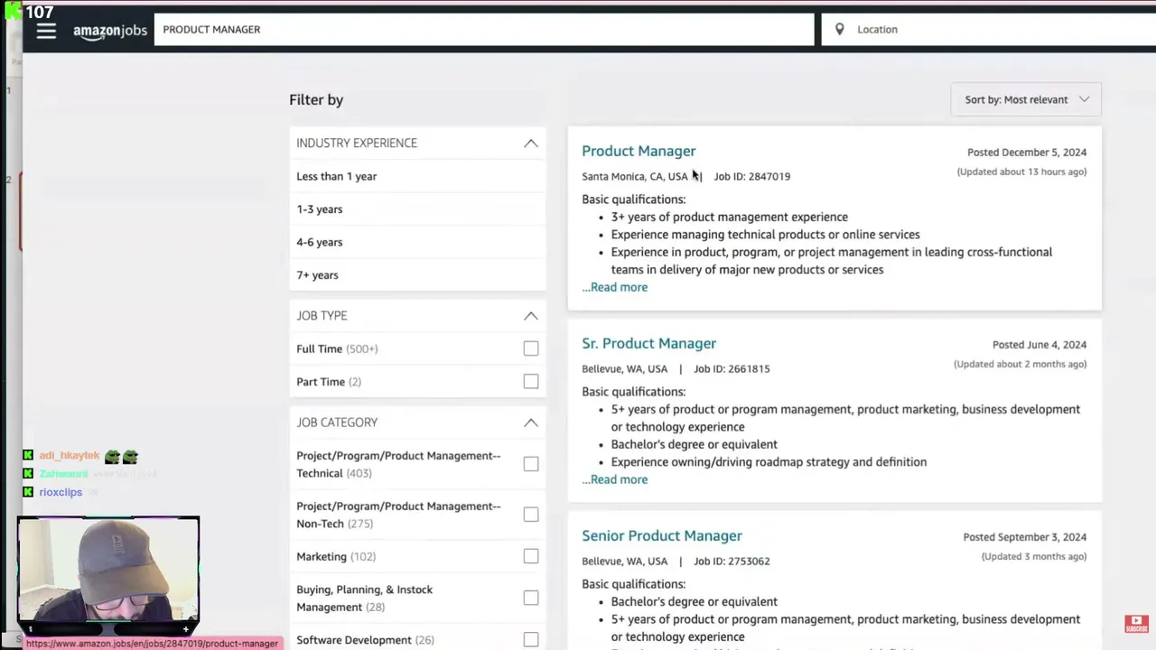Image resolution: width=1156 pixels, height=650 pixels.
Task: Click the Posted June 4, 2024 date
Action: tap(1039, 345)
